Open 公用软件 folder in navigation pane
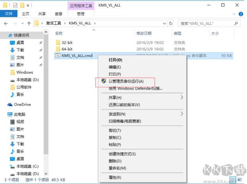247x184 pixels. [x=24, y=87]
